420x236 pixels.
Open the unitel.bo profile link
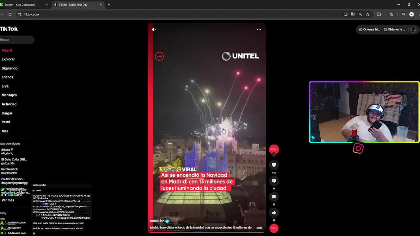(x=157, y=221)
